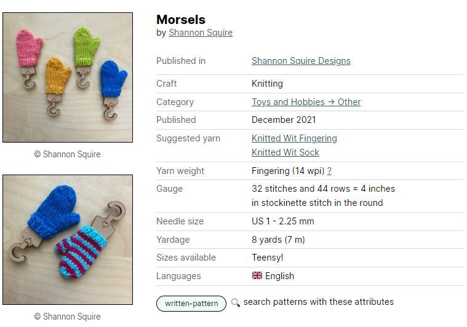This screenshot has height=327, width=467.
Task: Visit the Shannon Squire Designs source
Action: tap(301, 61)
